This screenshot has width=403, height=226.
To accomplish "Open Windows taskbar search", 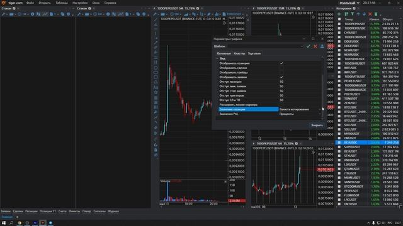I will pos(11,223).
